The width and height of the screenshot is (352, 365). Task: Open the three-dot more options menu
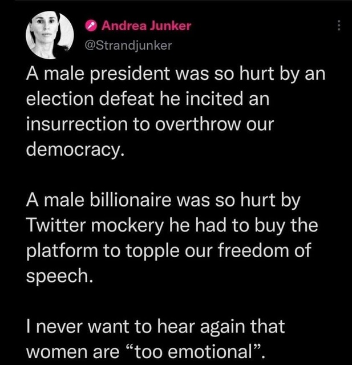[339, 26]
